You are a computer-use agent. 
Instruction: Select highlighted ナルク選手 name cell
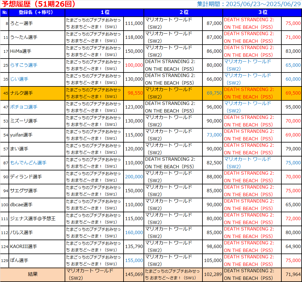(37, 93)
